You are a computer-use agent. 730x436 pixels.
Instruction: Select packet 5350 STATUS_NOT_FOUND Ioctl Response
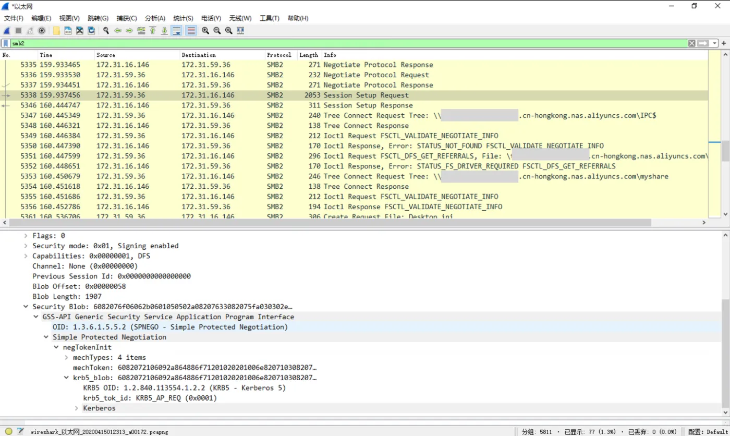[354, 146]
